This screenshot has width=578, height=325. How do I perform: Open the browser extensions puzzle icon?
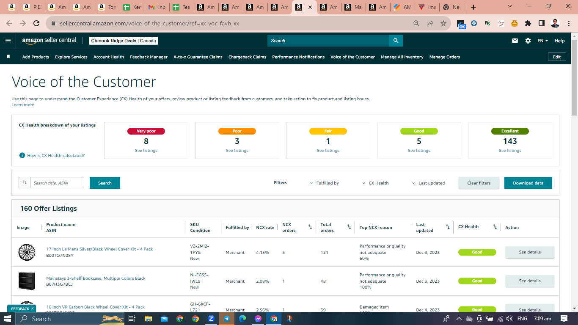(x=528, y=23)
